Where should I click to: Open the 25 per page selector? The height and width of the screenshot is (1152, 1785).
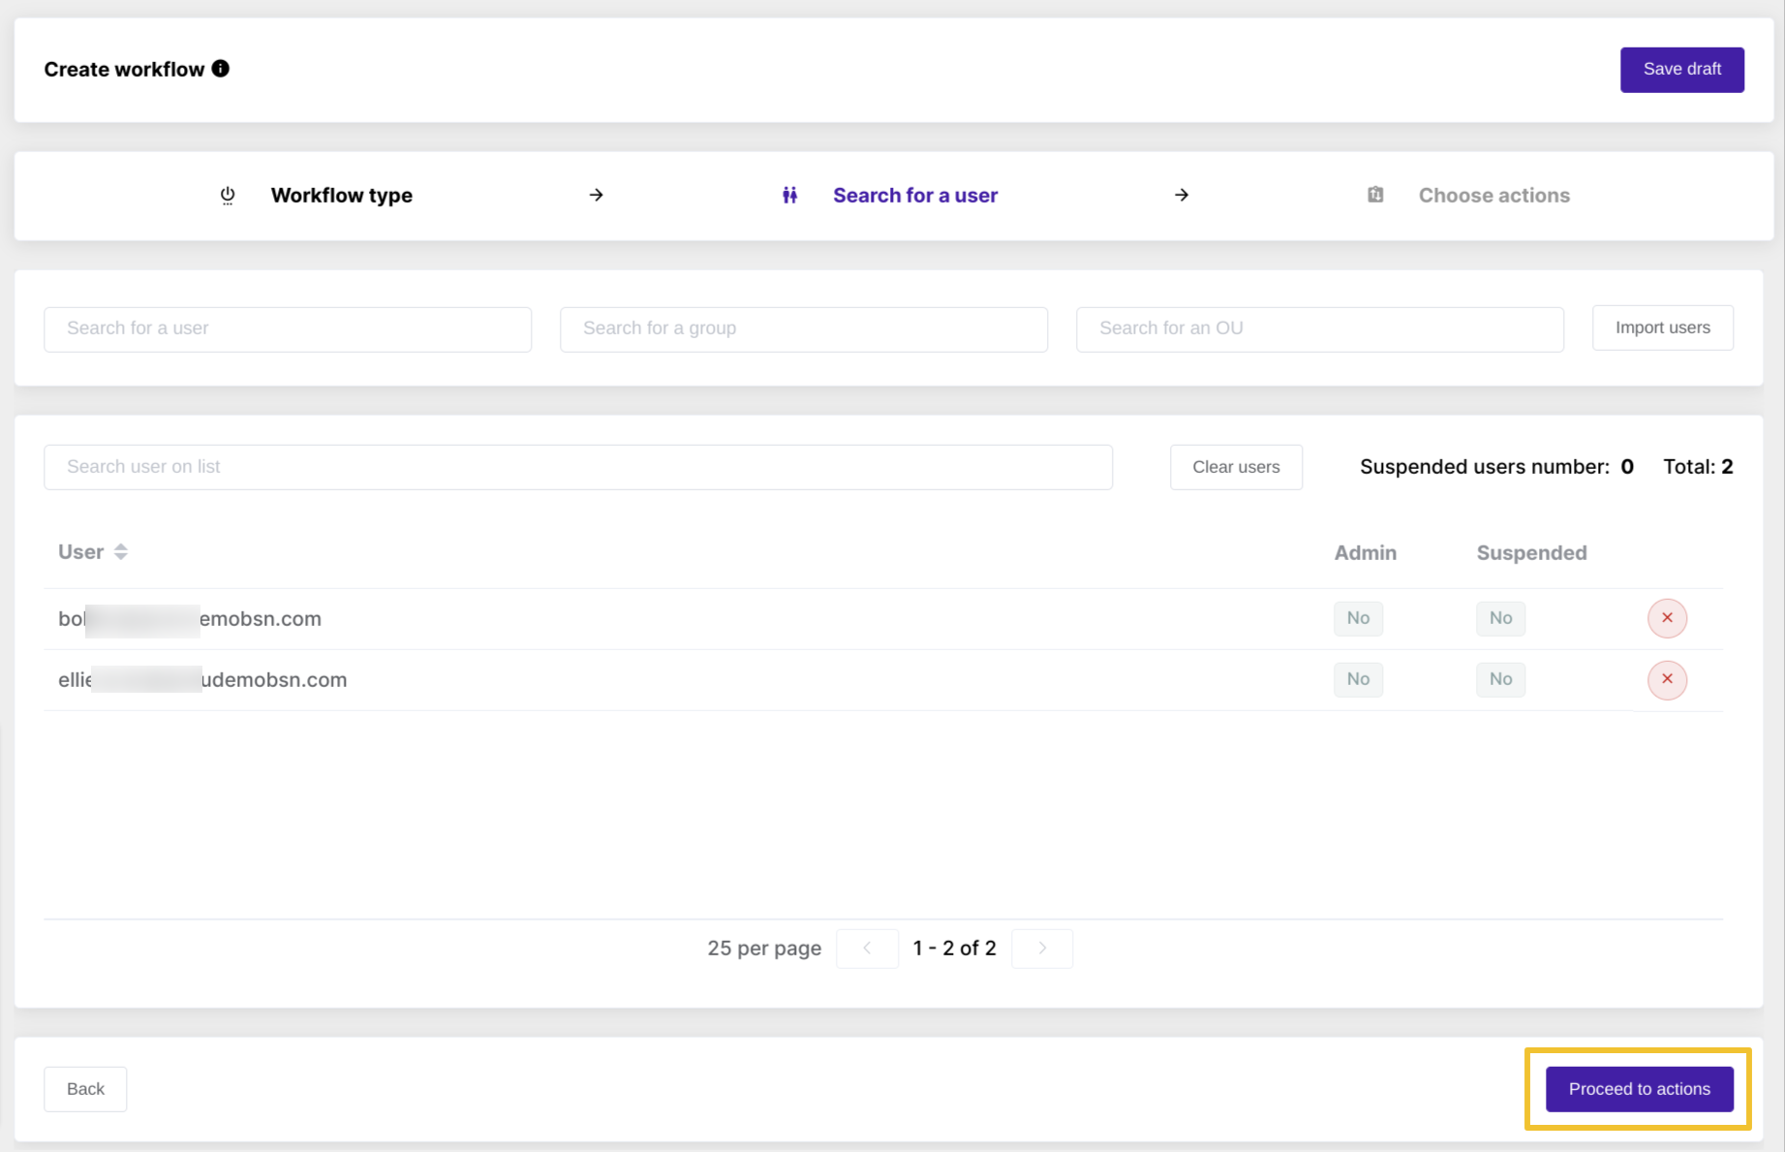(764, 949)
